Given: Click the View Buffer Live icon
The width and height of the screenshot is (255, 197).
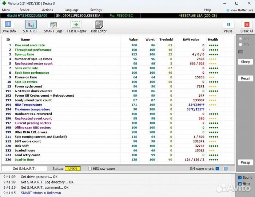Looking at the screenshot, I should click(x=227, y=10).
